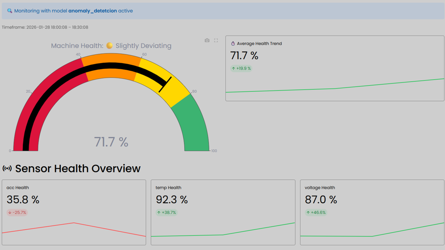
Task: Click the yellow status circle beside Machine Health
Action: [x=110, y=46]
